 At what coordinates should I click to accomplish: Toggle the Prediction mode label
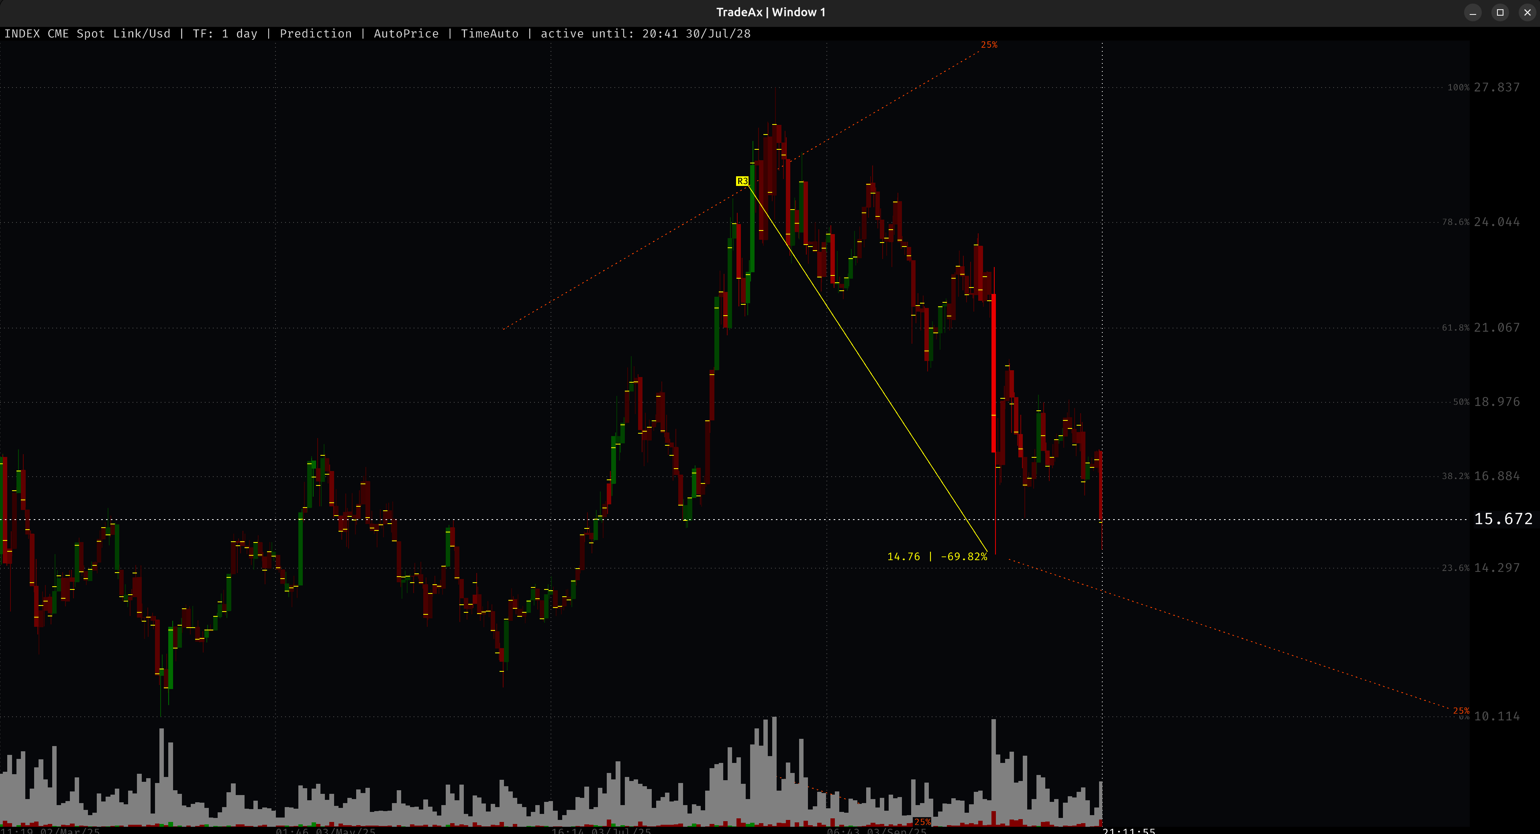pyautogui.click(x=316, y=33)
